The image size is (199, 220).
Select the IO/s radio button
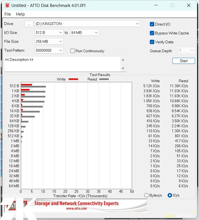pyautogui.click(x=170, y=195)
